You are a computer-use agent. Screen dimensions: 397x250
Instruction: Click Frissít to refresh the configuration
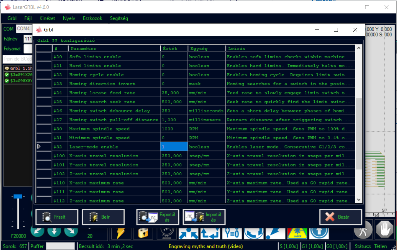57,217
